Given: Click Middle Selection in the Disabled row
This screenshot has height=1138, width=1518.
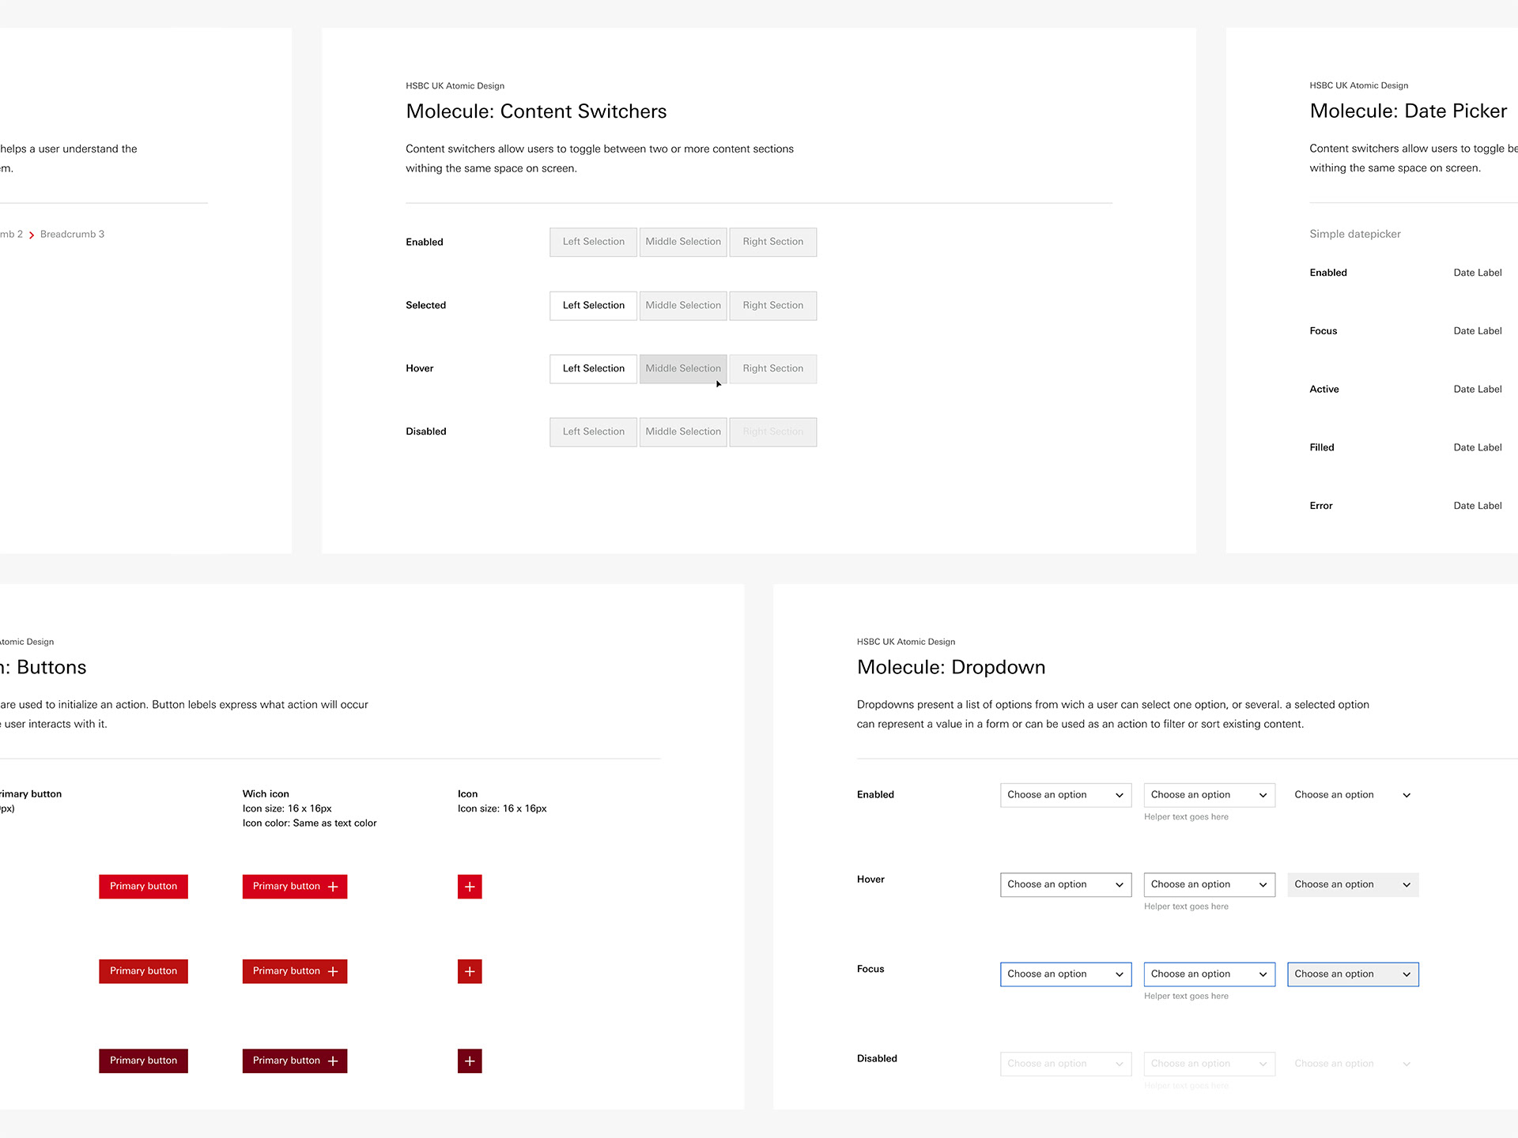Looking at the screenshot, I should pos(683,431).
